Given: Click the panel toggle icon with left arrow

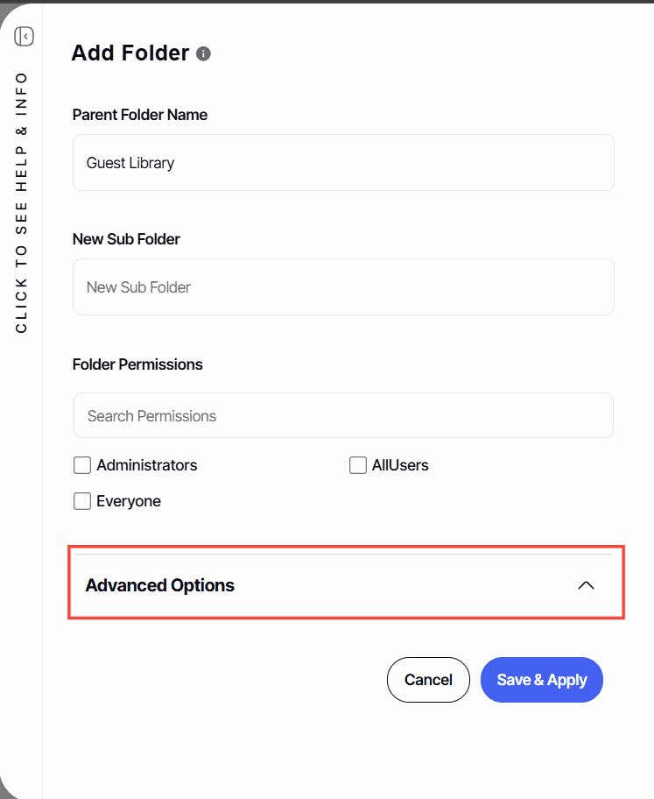Looking at the screenshot, I should click(x=24, y=36).
